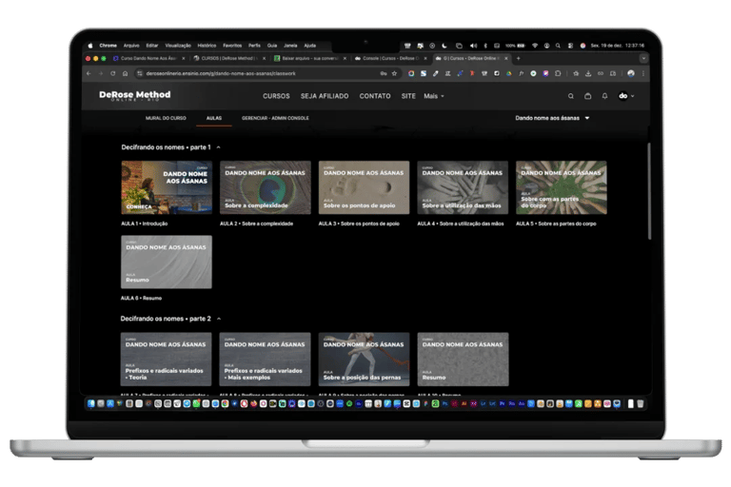This screenshot has width=731, height=487.
Task: Collapse 'Decifrando os nomes • parte 2' section
Action: tap(218, 319)
